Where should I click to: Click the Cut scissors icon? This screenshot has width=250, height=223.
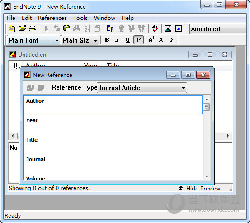46,28
